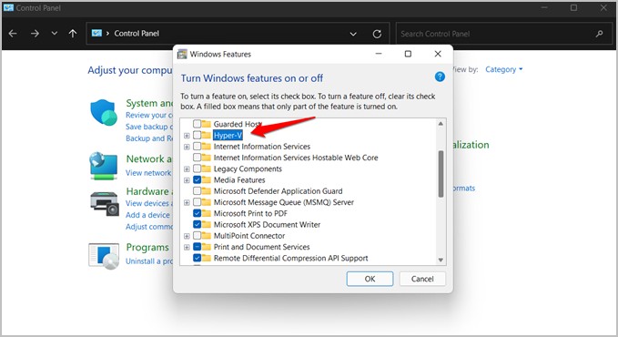Screen dimensions: 618x337
Task: Expand Print and Document Services node
Action: [x=187, y=248]
